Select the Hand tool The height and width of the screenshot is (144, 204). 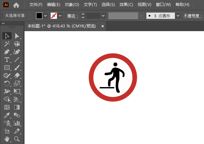[x=7, y=139]
